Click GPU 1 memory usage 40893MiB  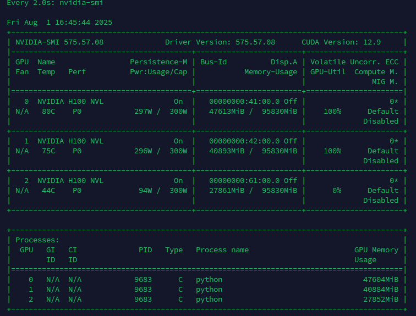click(227, 151)
